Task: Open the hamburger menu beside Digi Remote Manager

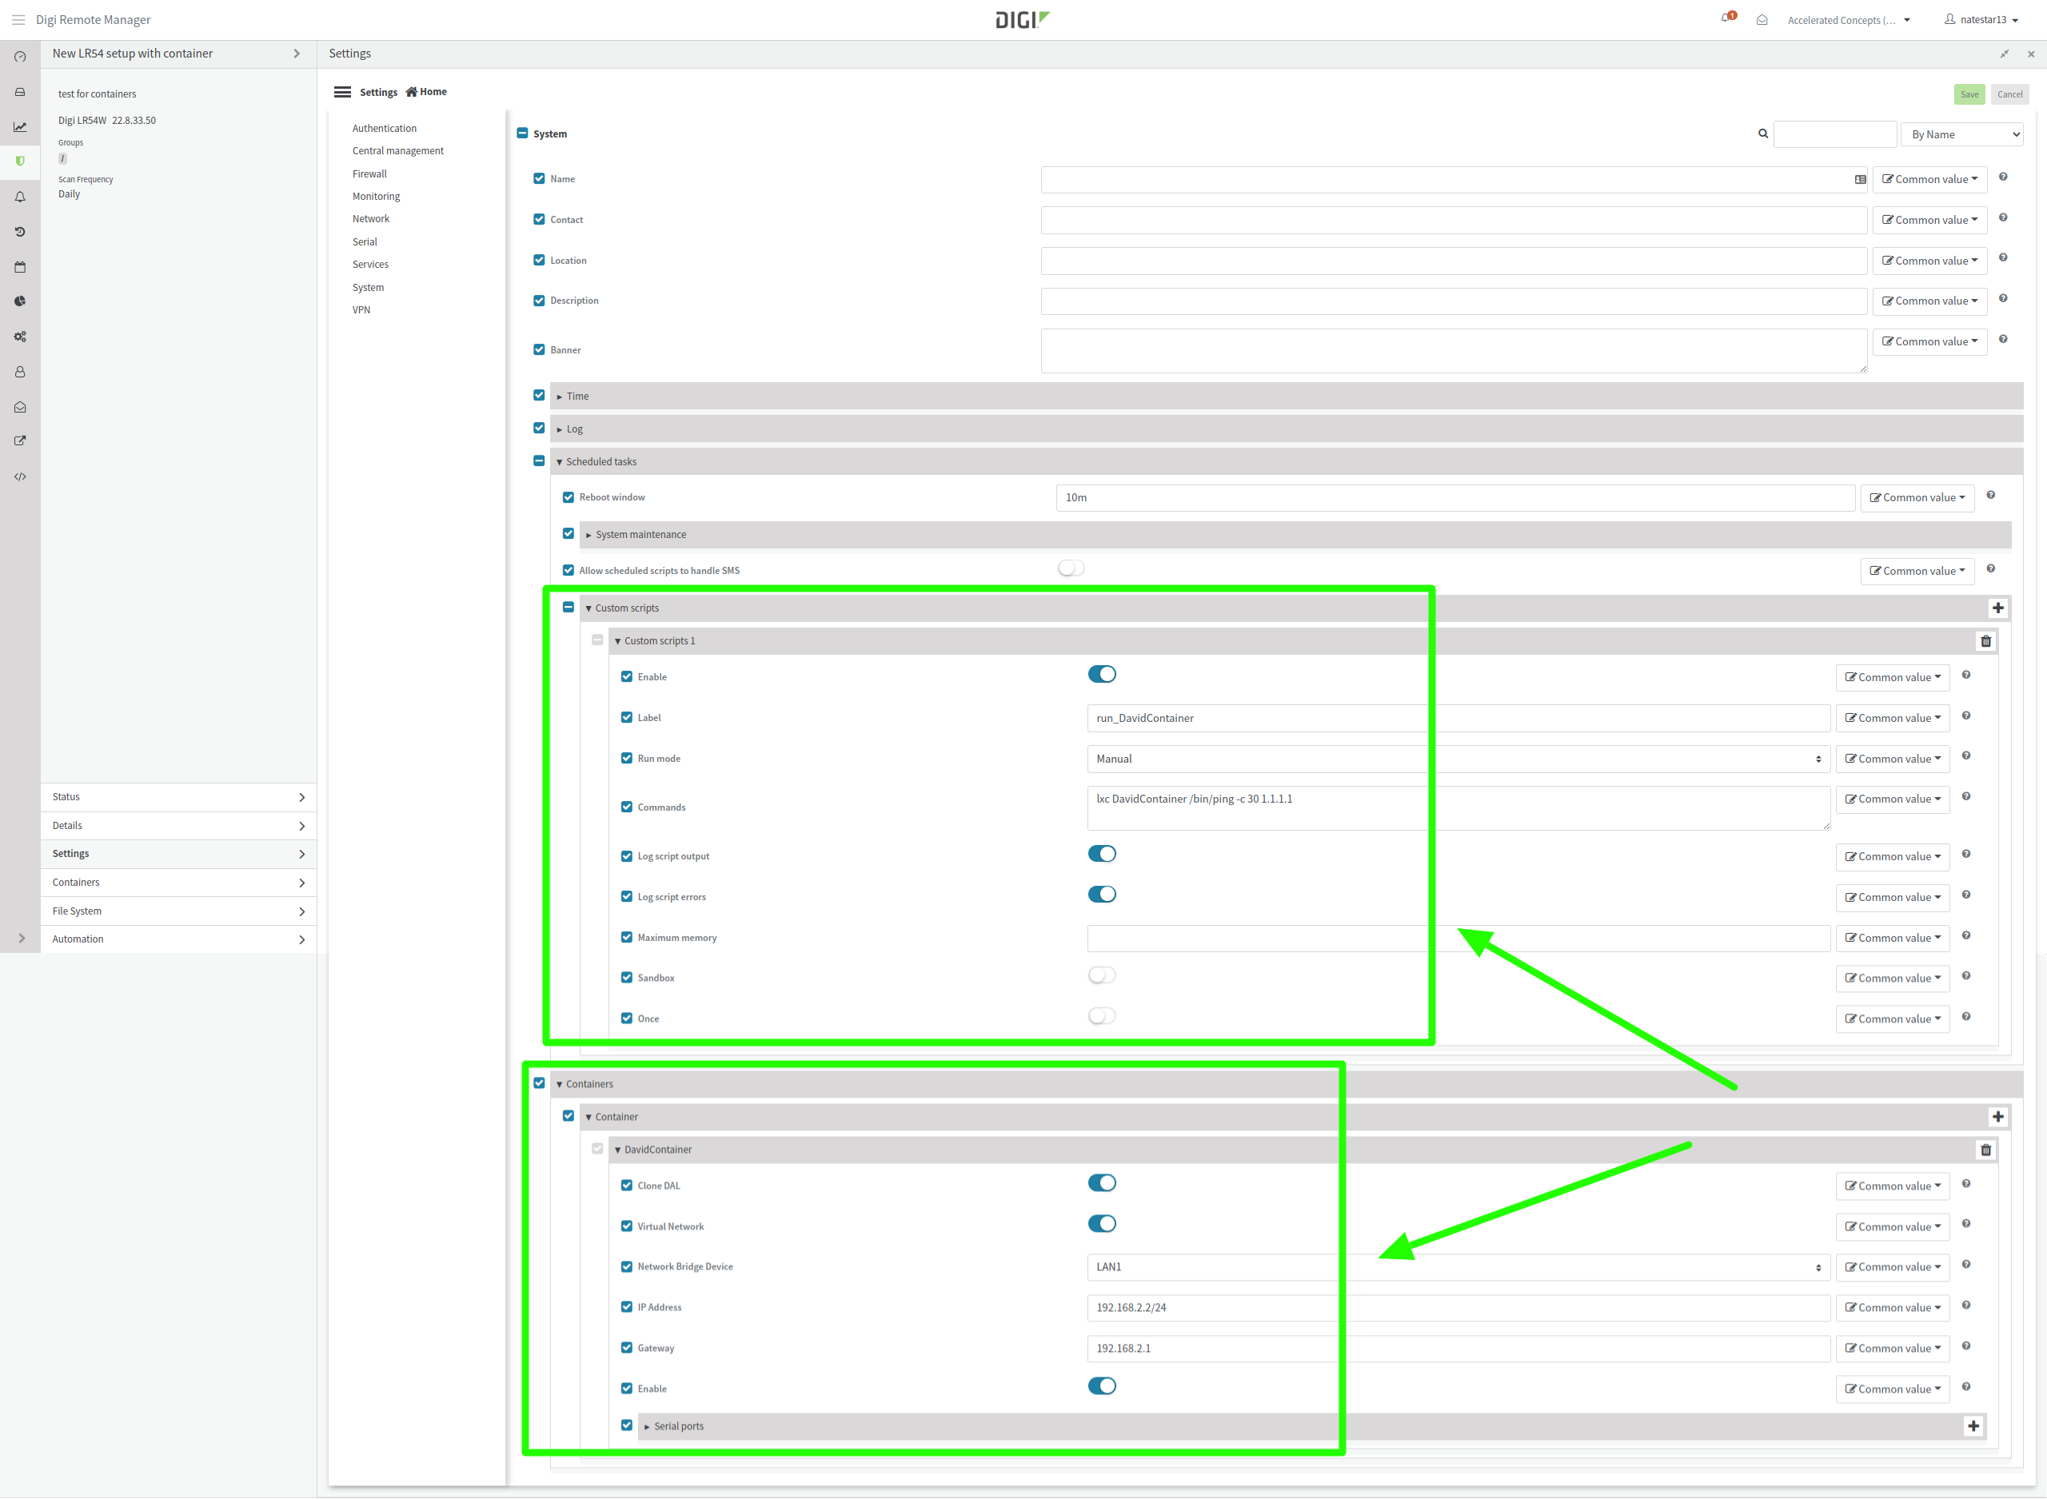Action: [18, 20]
